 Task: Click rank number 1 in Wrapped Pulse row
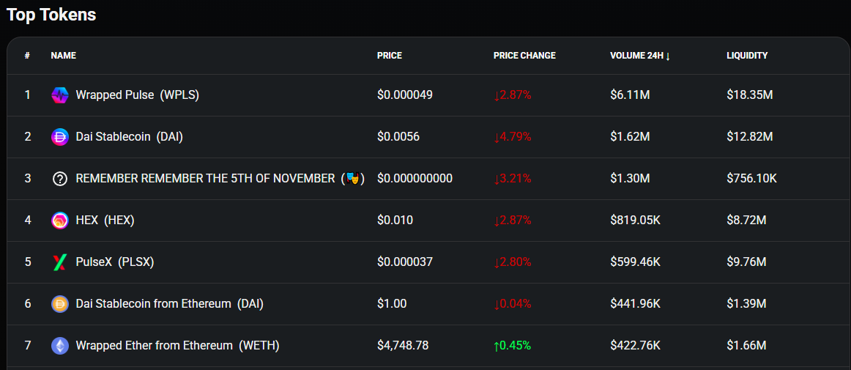[28, 95]
